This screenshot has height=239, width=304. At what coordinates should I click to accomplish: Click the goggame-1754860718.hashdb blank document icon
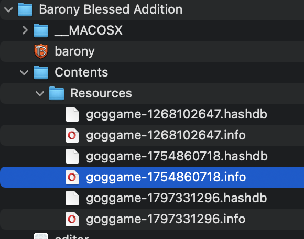point(72,156)
